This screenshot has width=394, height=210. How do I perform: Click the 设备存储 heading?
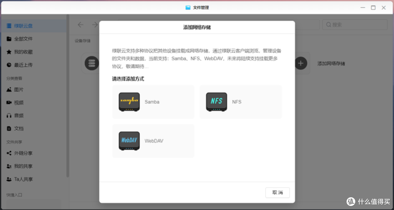click(x=82, y=41)
